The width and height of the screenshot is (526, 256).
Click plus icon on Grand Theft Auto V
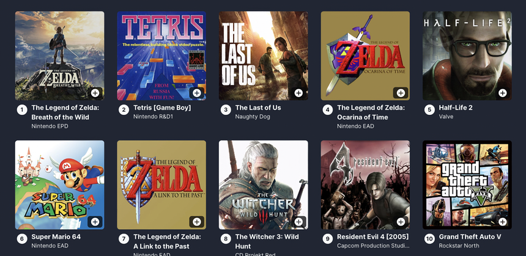[x=502, y=222]
